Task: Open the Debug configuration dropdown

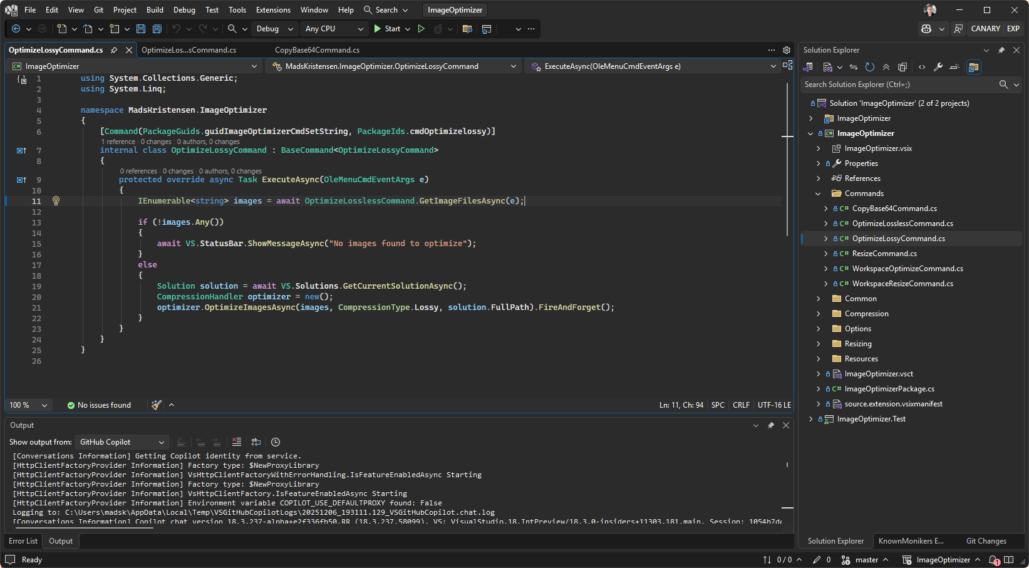Action: (x=274, y=29)
